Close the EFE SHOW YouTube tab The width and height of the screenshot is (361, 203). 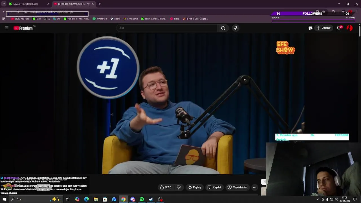(x=93, y=4)
